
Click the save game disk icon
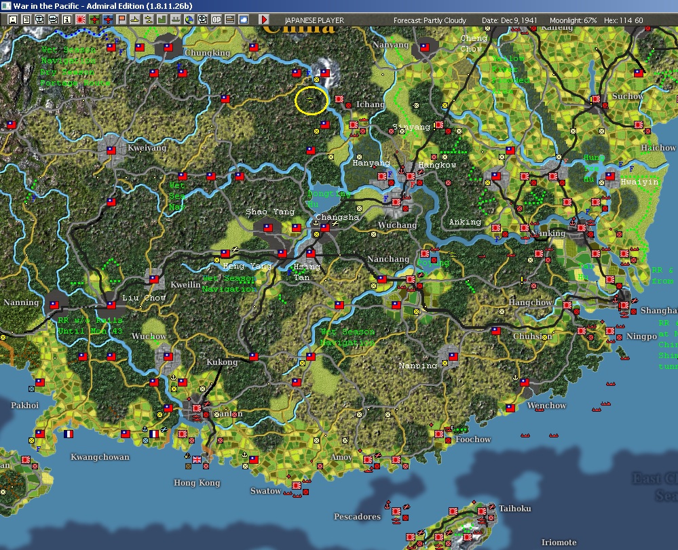pos(12,20)
